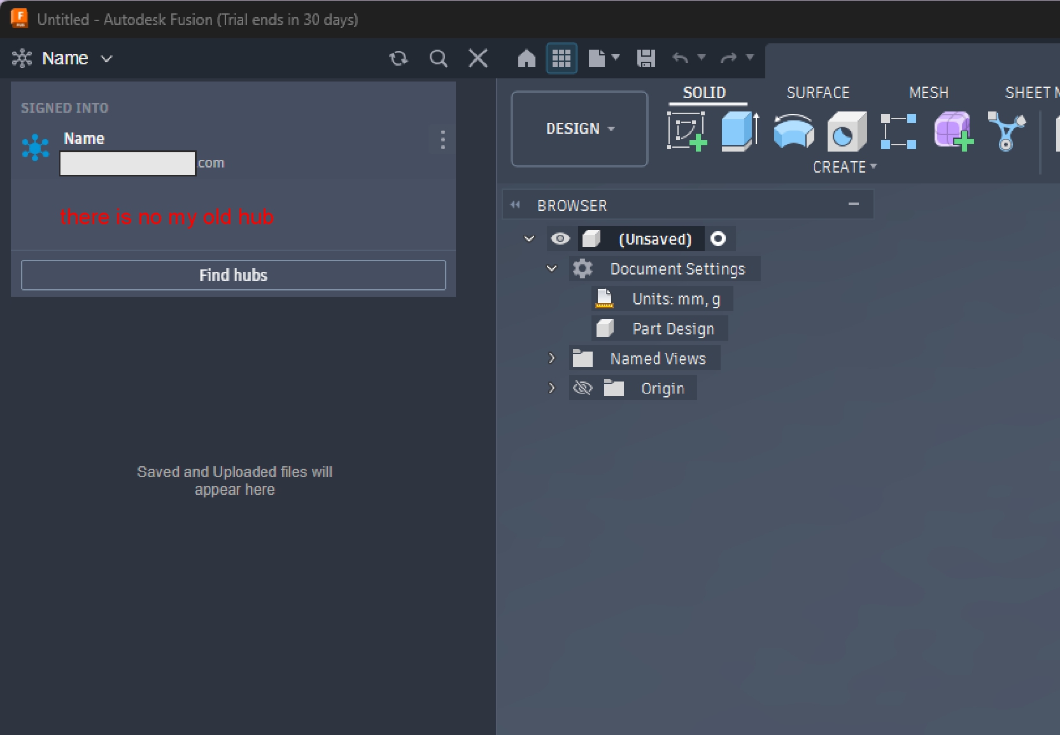The image size is (1060, 735).
Task: Switch to the SURFACE tab
Action: [x=818, y=93]
